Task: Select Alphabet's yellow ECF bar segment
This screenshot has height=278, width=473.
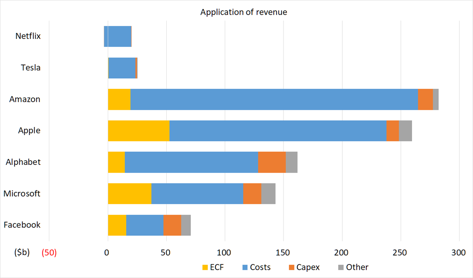Action: point(117,162)
